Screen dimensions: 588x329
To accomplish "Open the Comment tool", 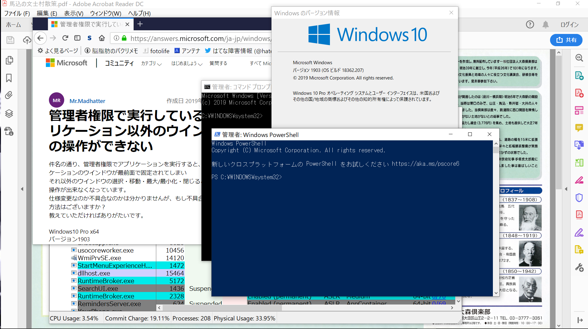I will pos(579,128).
